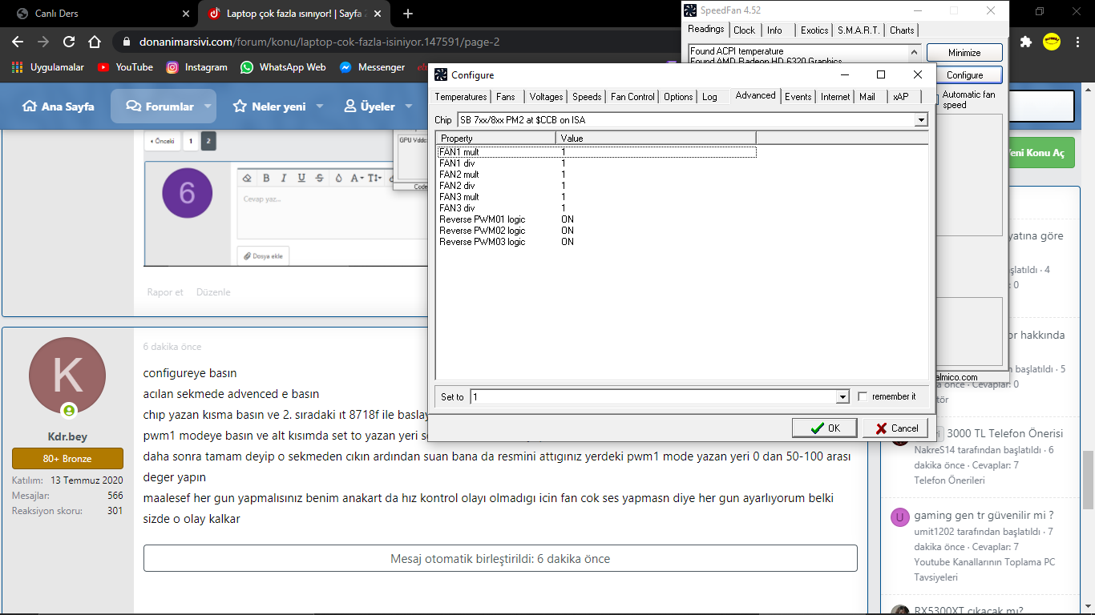The width and height of the screenshot is (1095, 615).
Task: Open the Log tab
Action: pyautogui.click(x=709, y=97)
